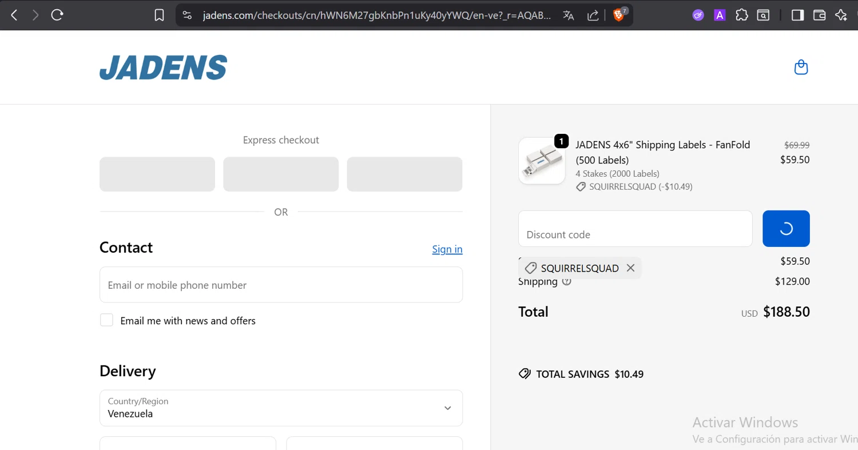
Task: Open Brave Shields lion icon
Action: [x=619, y=15]
